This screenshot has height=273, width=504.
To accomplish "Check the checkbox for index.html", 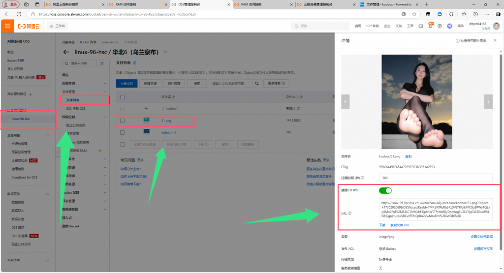I will pyautogui.click(x=122, y=132).
